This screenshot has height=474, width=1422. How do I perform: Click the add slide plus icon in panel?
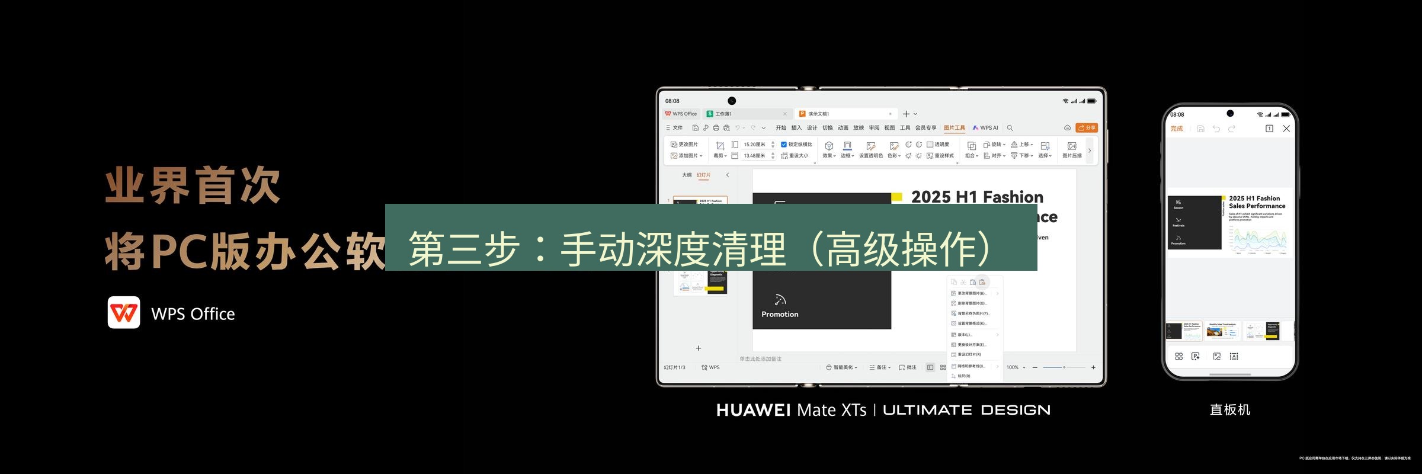pos(699,348)
